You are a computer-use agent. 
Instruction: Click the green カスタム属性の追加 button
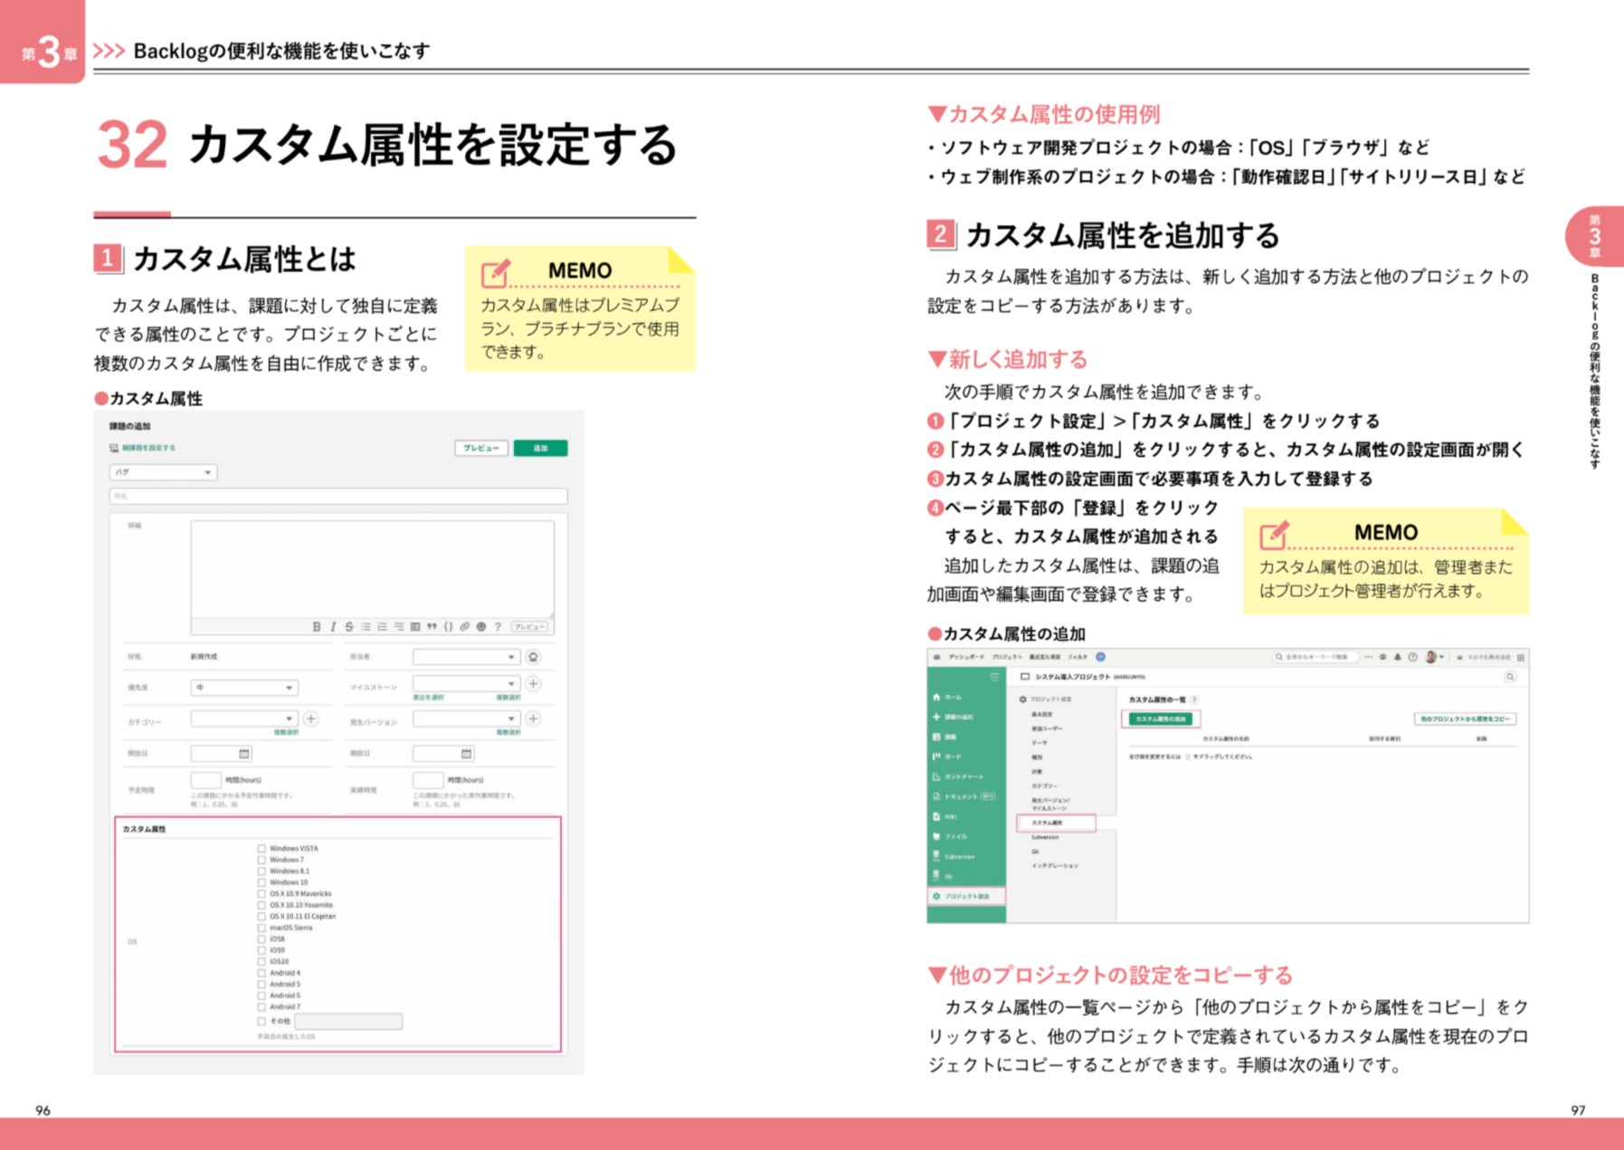(1161, 719)
